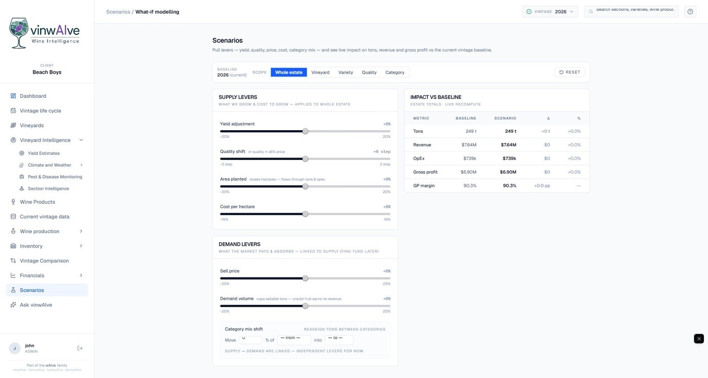Viewport: 708px width, 378px height.
Task: Click the Dashboard grid icon
Action: coord(13,96)
